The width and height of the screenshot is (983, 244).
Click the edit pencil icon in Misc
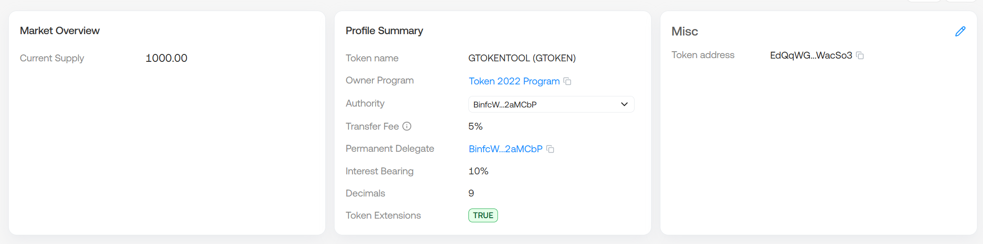960,31
